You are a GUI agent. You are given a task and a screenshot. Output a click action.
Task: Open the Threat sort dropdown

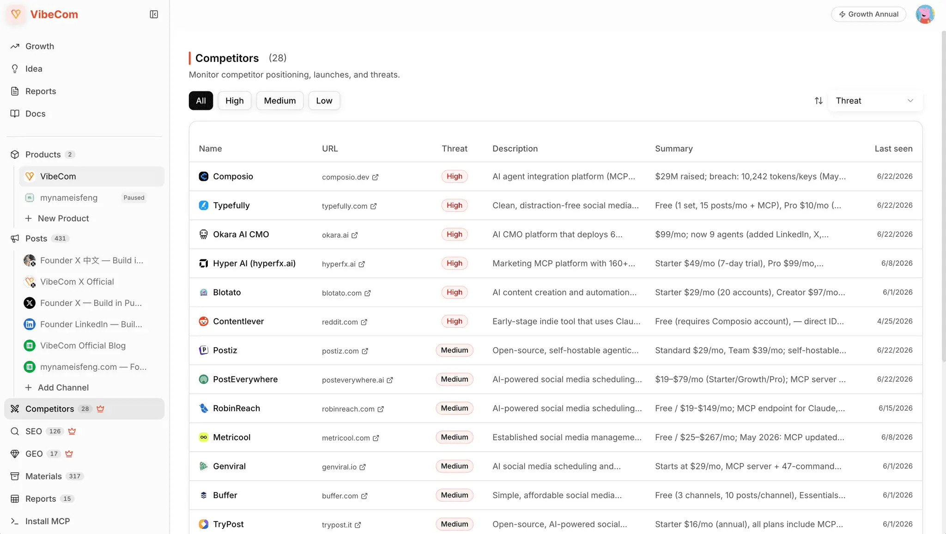click(x=875, y=101)
